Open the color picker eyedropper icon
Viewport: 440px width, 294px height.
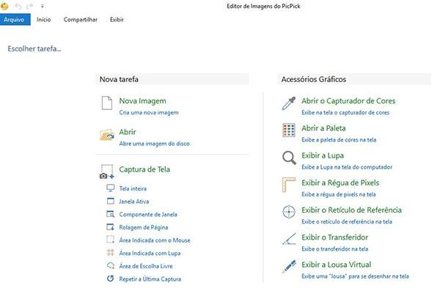click(289, 103)
